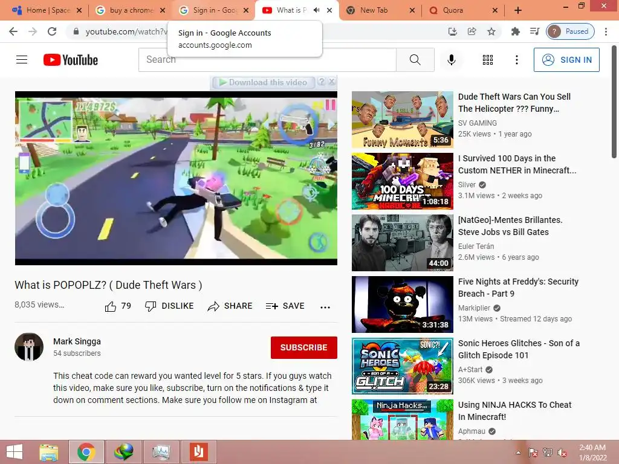
Task: Bookmark this page with the star
Action: [491, 31]
